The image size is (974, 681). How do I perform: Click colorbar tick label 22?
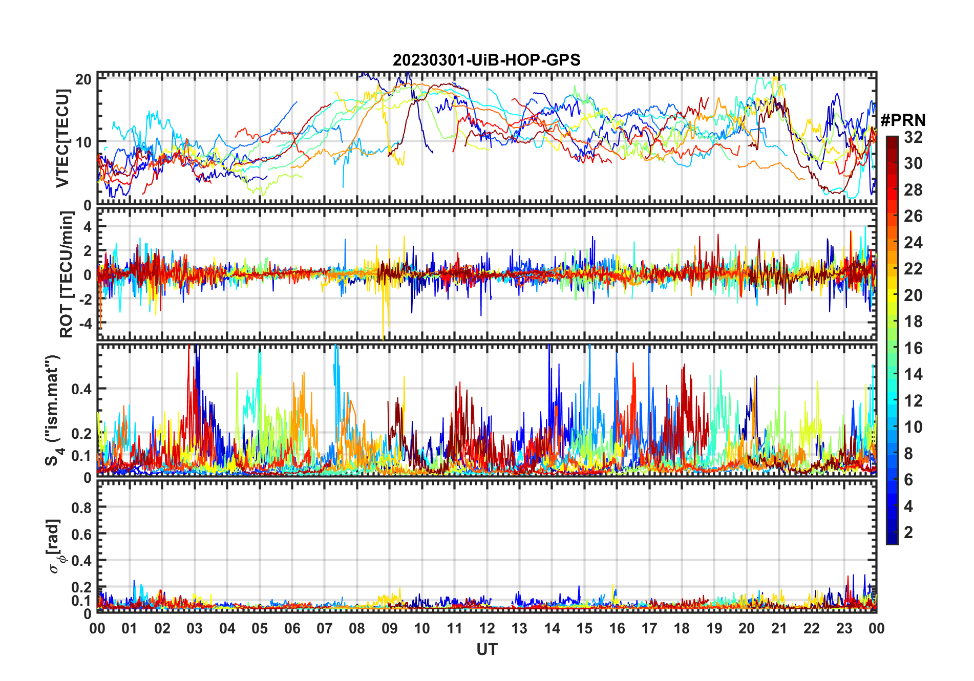(x=913, y=268)
